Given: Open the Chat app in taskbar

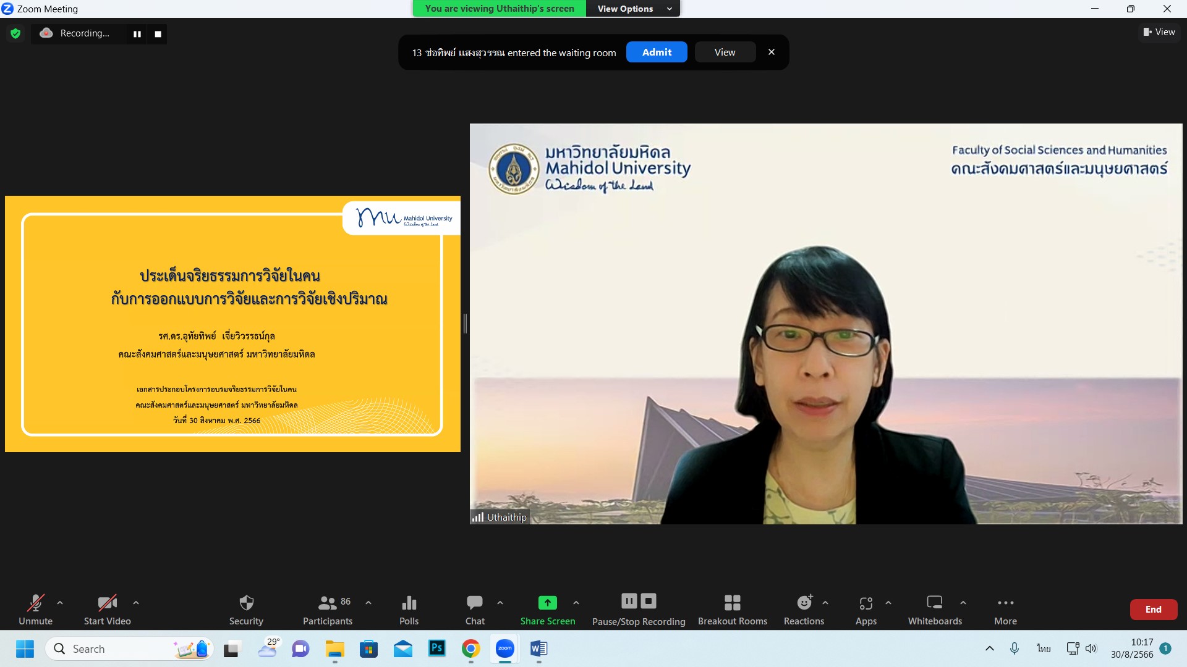Looking at the screenshot, I should coord(300,648).
